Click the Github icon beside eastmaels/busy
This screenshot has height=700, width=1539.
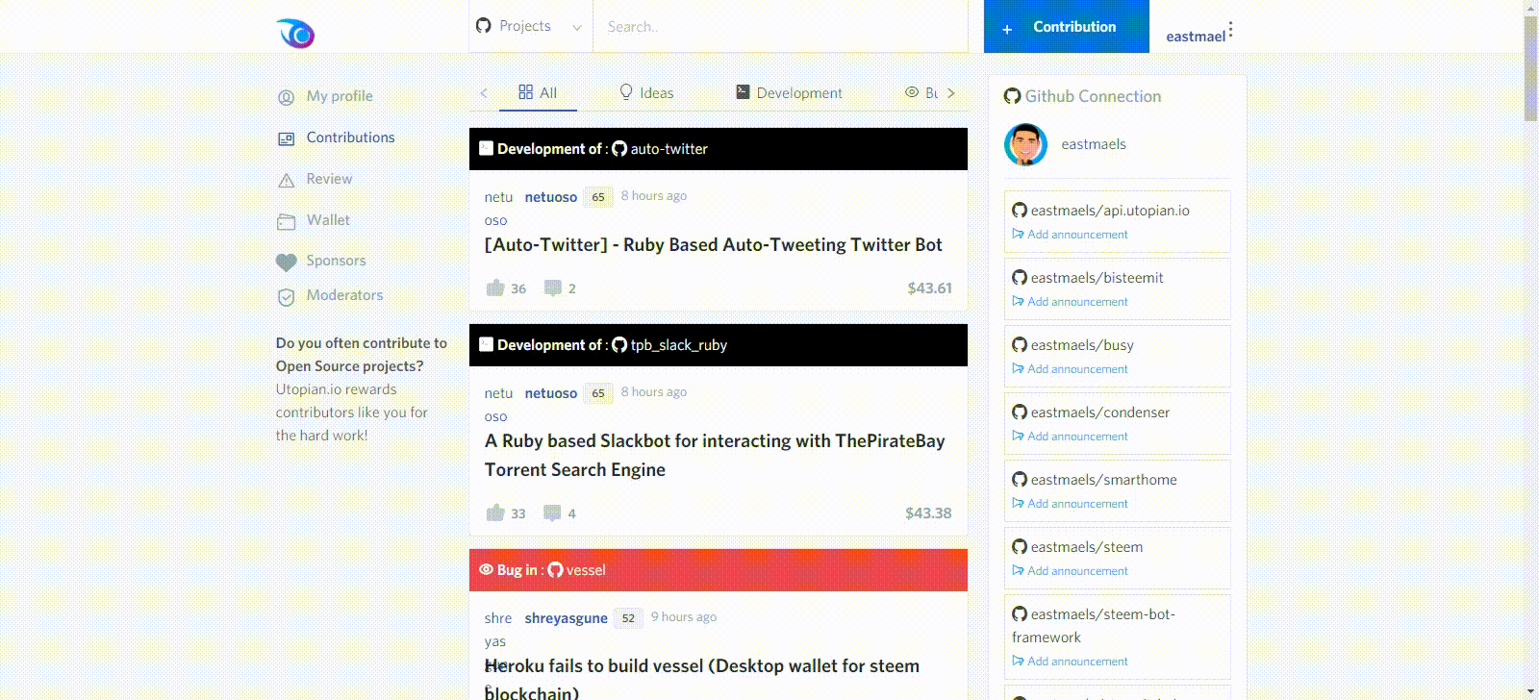coord(1020,344)
